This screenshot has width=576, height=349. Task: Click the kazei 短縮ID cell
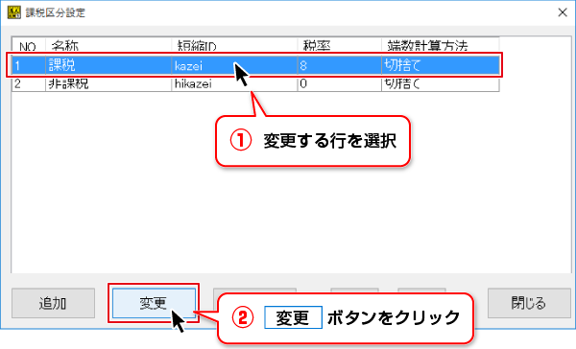(234, 65)
